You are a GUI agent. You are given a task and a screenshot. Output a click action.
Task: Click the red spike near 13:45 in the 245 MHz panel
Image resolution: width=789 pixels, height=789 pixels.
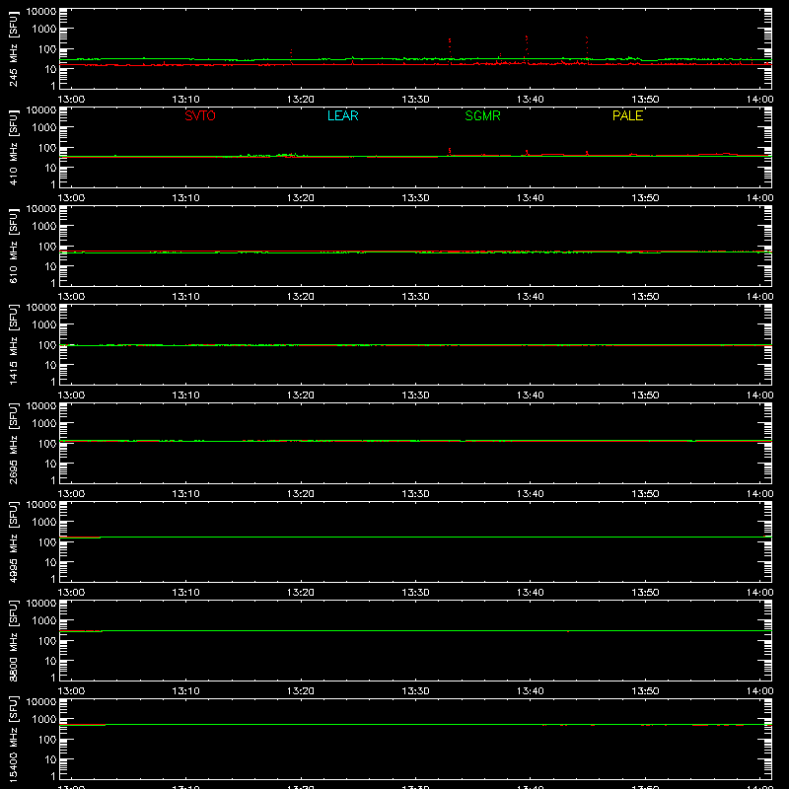[x=587, y=49]
